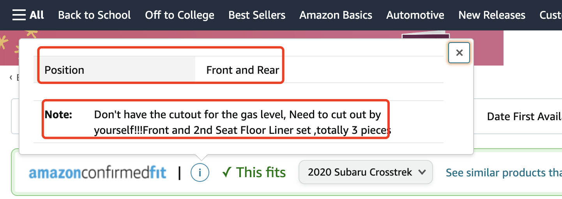Click the partially visible Customer Service link
This screenshot has width=562, height=199.
pyautogui.click(x=550, y=15)
